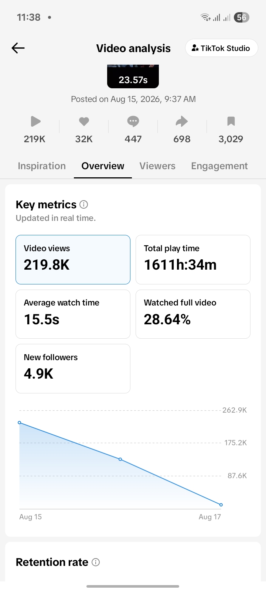
Task: Tap the comments bubble icon
Action: coord(133,121)
